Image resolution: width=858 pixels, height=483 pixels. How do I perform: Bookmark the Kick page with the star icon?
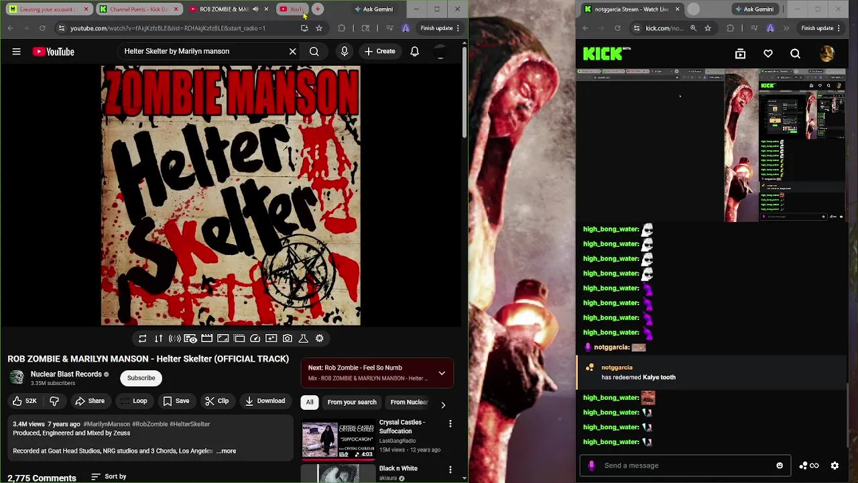708,28
